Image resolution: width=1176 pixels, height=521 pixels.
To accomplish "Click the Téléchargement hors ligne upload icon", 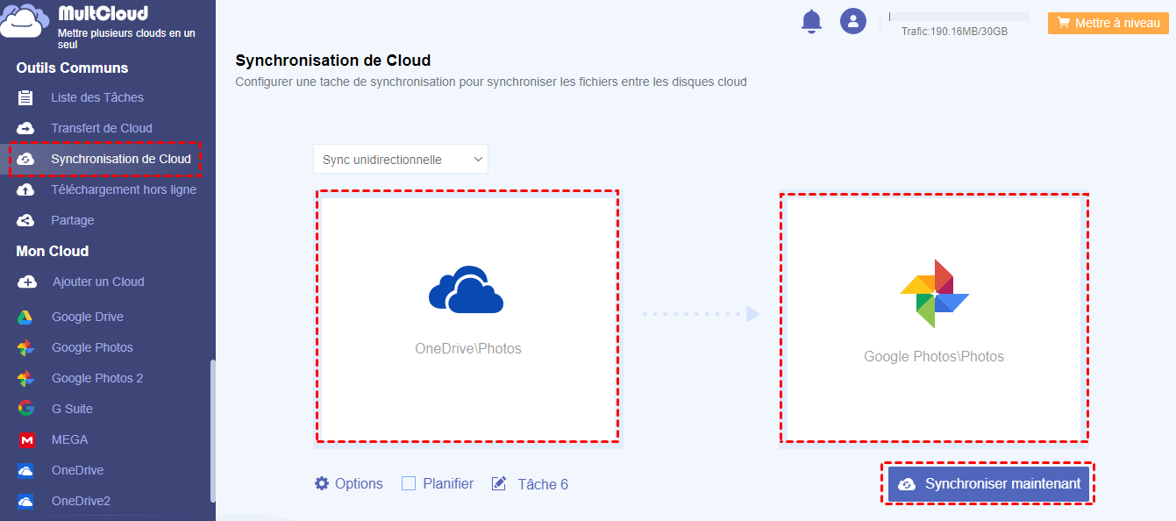I will pos(25,189).
